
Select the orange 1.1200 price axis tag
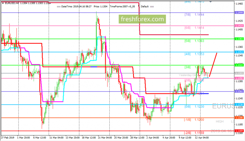pos(239,118)
